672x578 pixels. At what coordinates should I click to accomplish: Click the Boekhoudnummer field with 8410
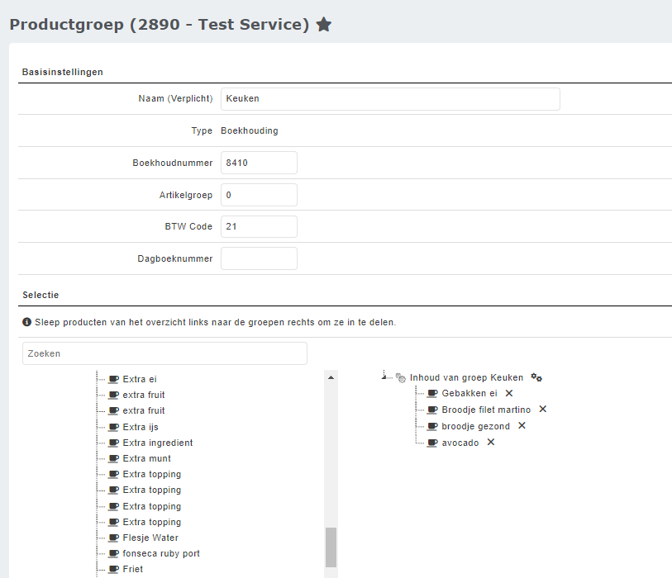point(259,163)
